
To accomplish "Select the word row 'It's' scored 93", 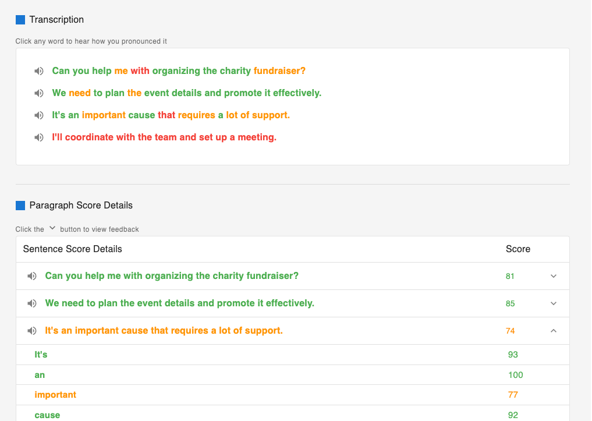I will click(293, 355).
